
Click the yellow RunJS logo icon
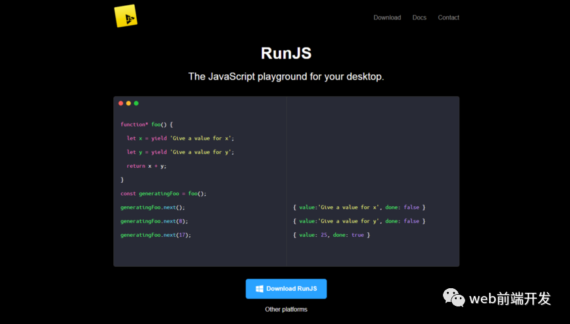pos(126,16)
